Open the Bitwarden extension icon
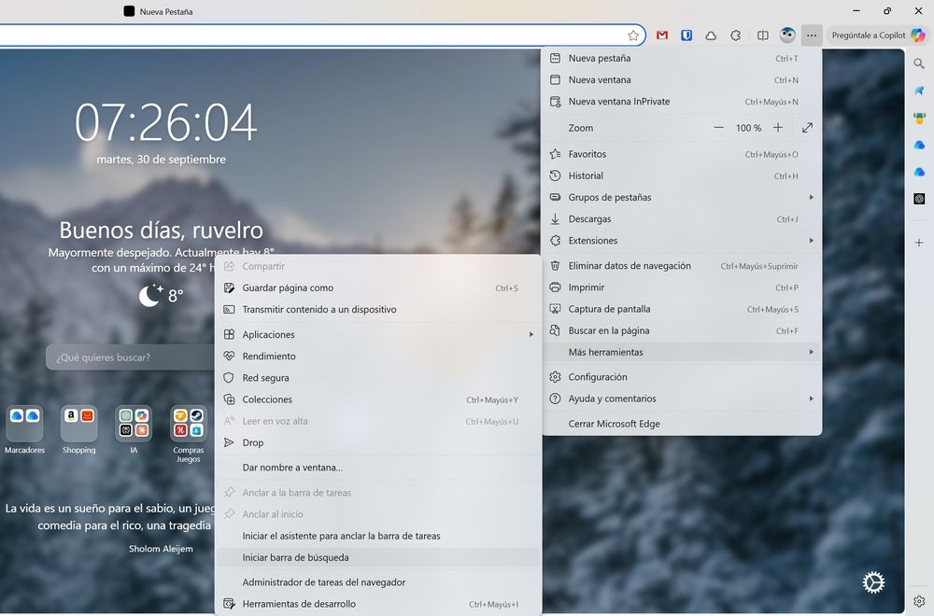 [x=686, y=35]
